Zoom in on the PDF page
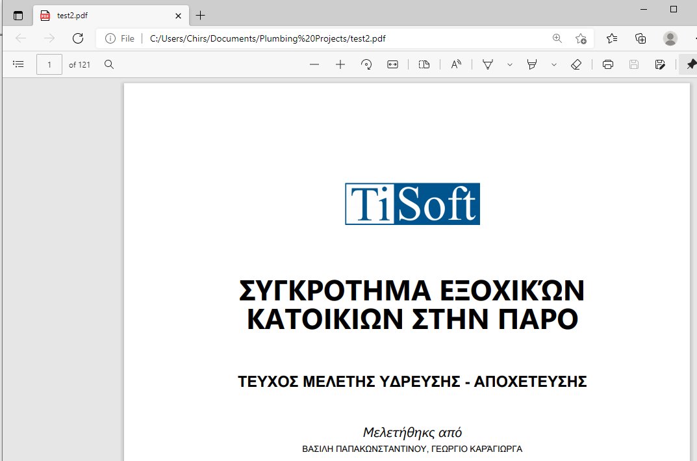The width and height of the screenshot is (697, 461). pyautogui.click(x=340, y=64)
